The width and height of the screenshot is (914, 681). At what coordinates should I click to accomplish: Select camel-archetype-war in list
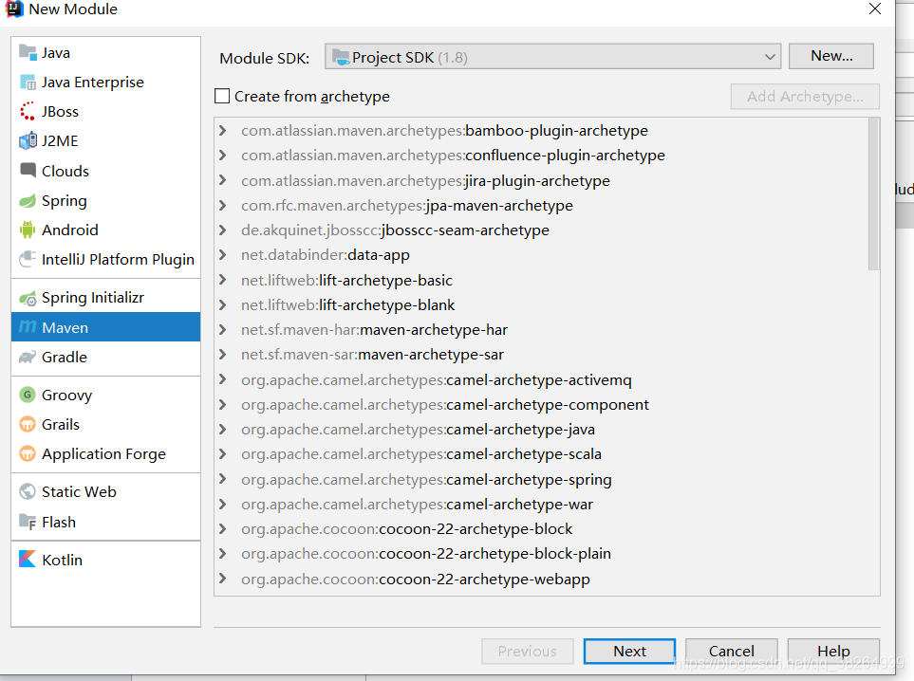[x=417, y=504]
